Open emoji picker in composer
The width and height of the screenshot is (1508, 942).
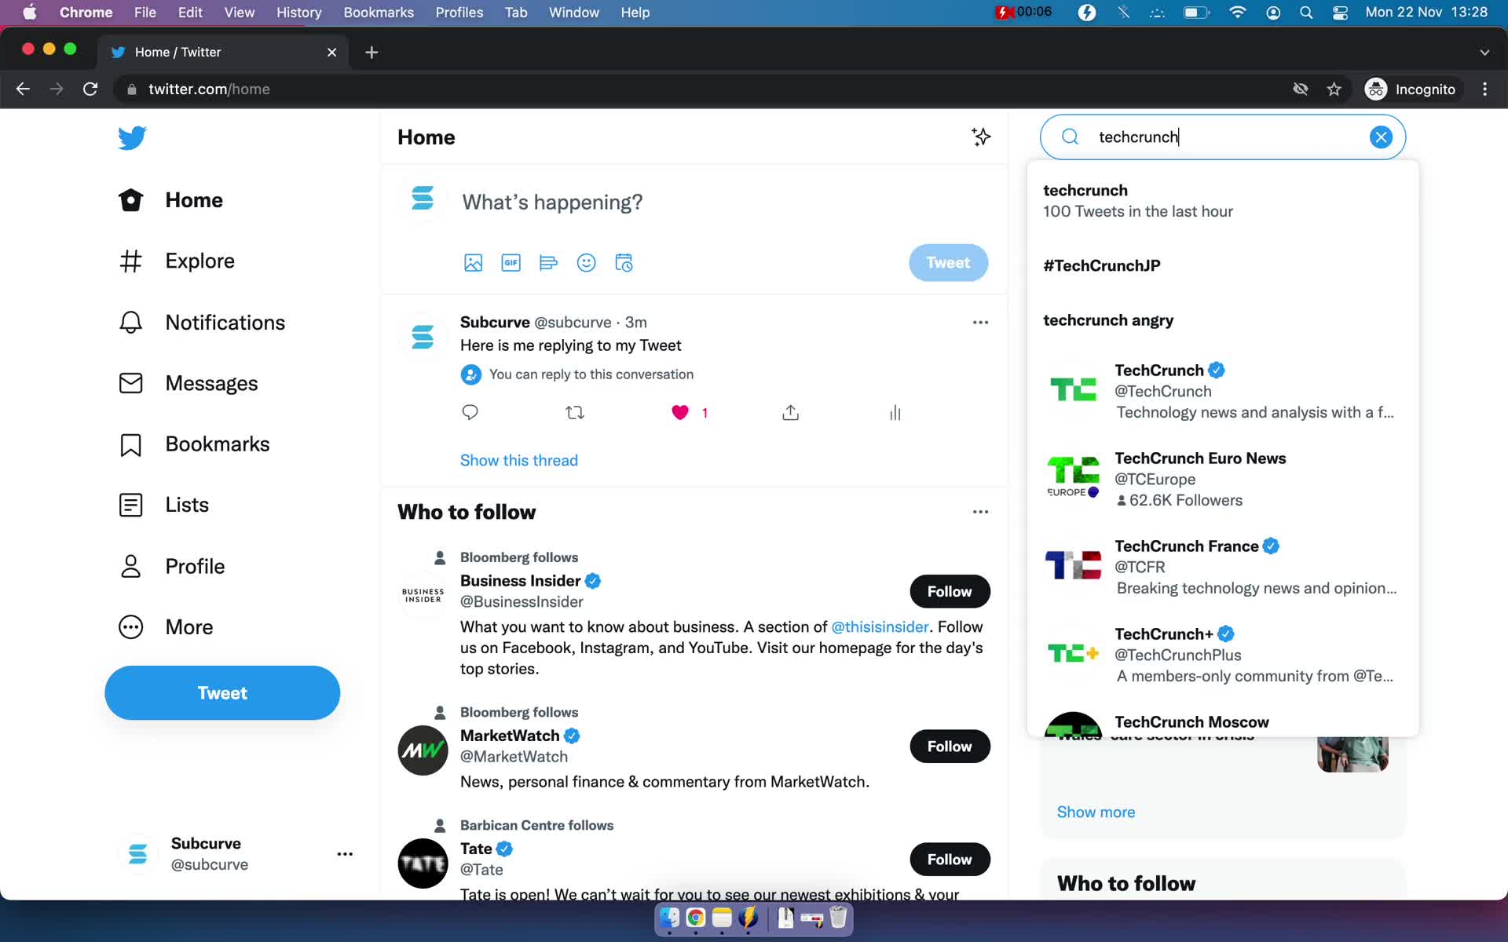pyautogui.click(x=586, y=263)
